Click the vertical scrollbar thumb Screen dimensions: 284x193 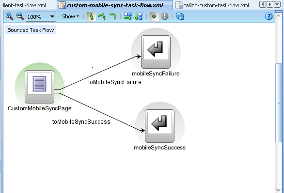(279, 103)
